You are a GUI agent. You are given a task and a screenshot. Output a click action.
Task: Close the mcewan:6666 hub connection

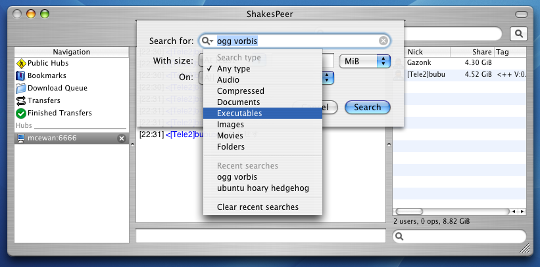(122, 138)
